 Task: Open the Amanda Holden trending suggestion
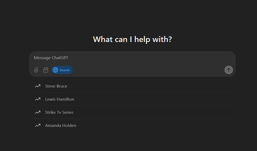132,125
